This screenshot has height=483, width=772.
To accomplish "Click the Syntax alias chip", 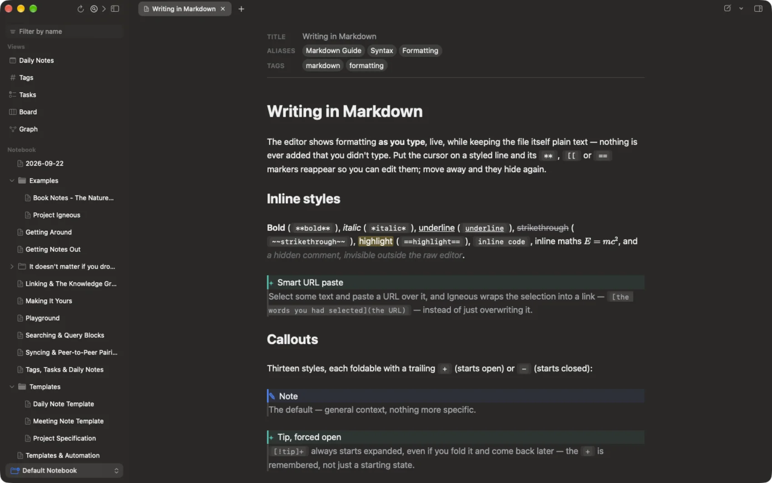I will 381,50.
